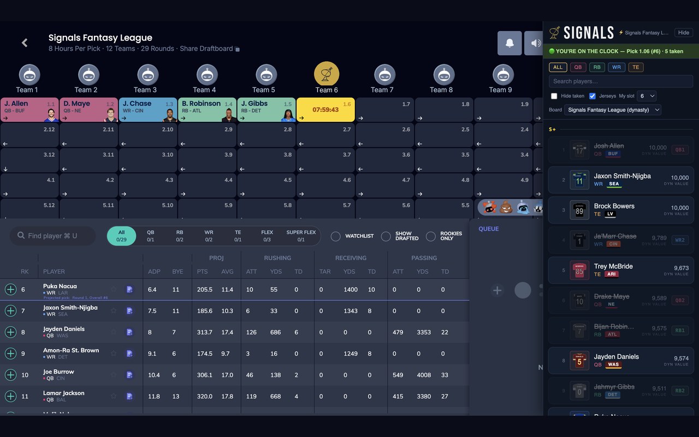Select Team 2 robot avatar
This screenshot has width=699, height=437.
(88, 75)
